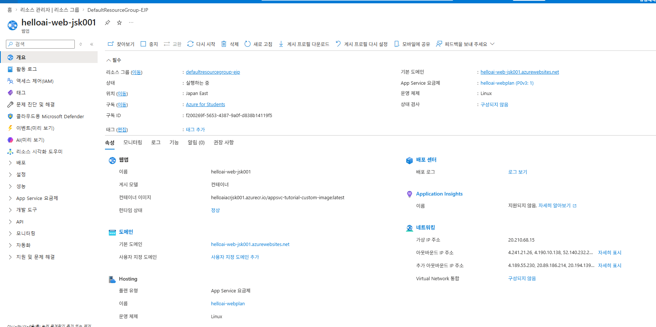Click 태그 추가 to add tags
The width and height of the screenshot is (656, 327).
pos(195,130)
